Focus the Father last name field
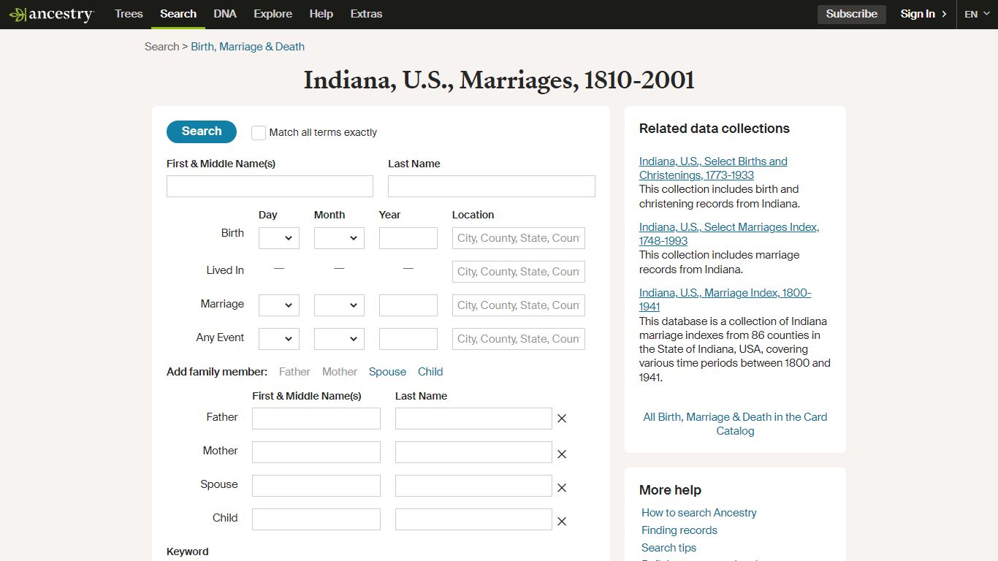 [473, 419]
